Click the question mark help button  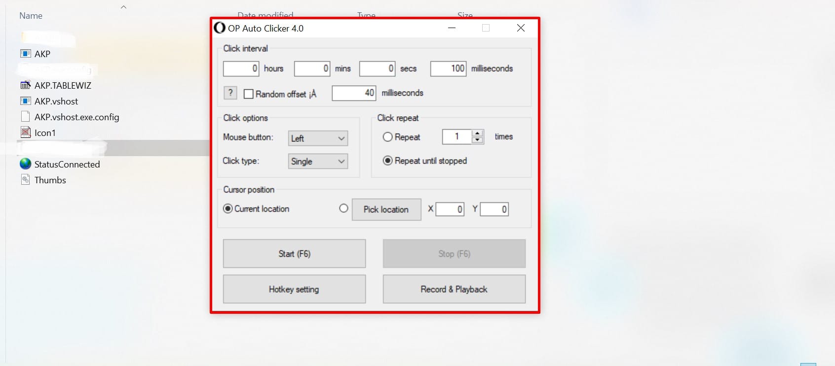click(x=230, y=93)
